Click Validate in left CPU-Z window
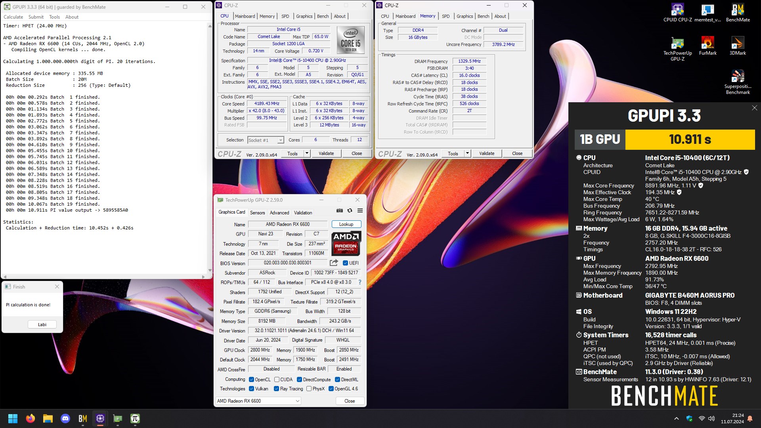761x428 pixels. (x=326, y=153)
